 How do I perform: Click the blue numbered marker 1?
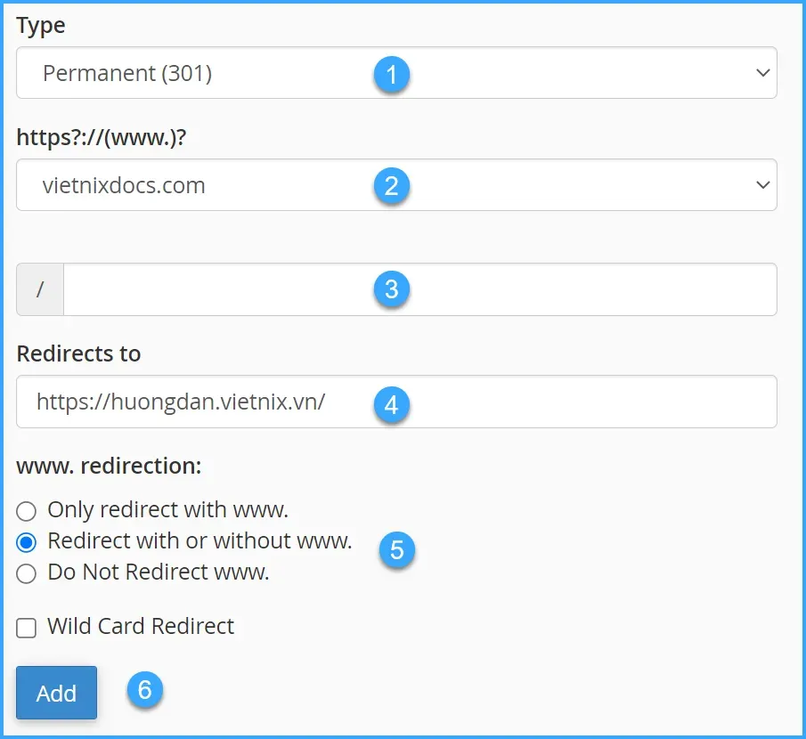click(392, 76)
